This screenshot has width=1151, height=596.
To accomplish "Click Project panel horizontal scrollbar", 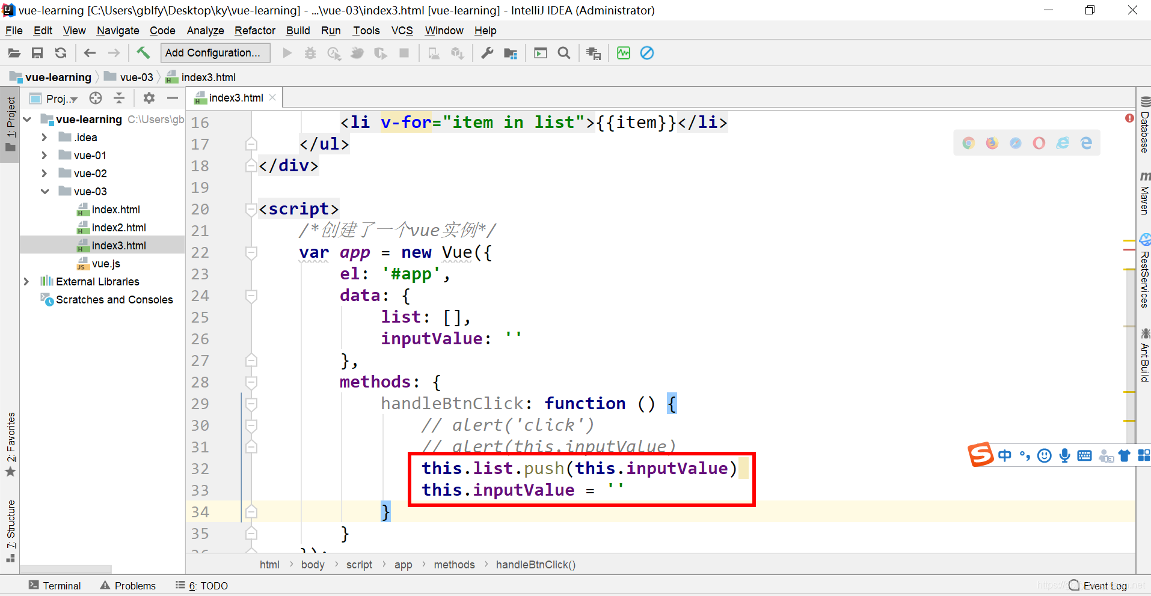I will tap(66, 569).
